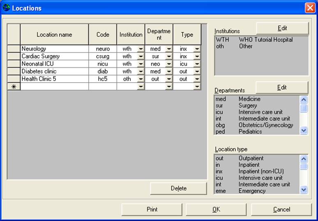The height and width of the screenshot is (221, 318).
Task: Click the Type column header
Action: (x=187, y=35)
